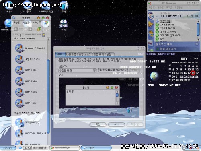Open the theme selection combo box
This screenshot has height=151, width=201.
(78, 70)
